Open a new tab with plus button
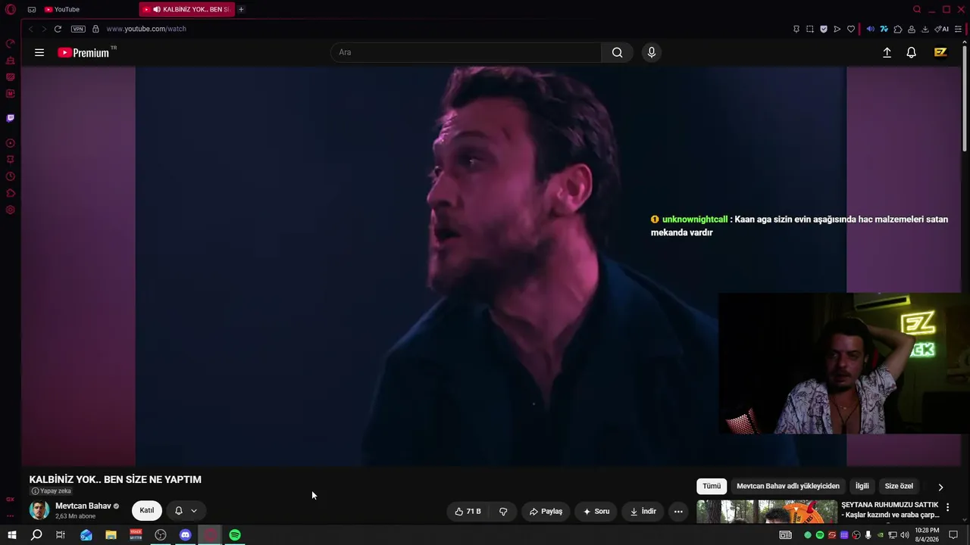Screen dimensions: 970x545 pos(241,9)
